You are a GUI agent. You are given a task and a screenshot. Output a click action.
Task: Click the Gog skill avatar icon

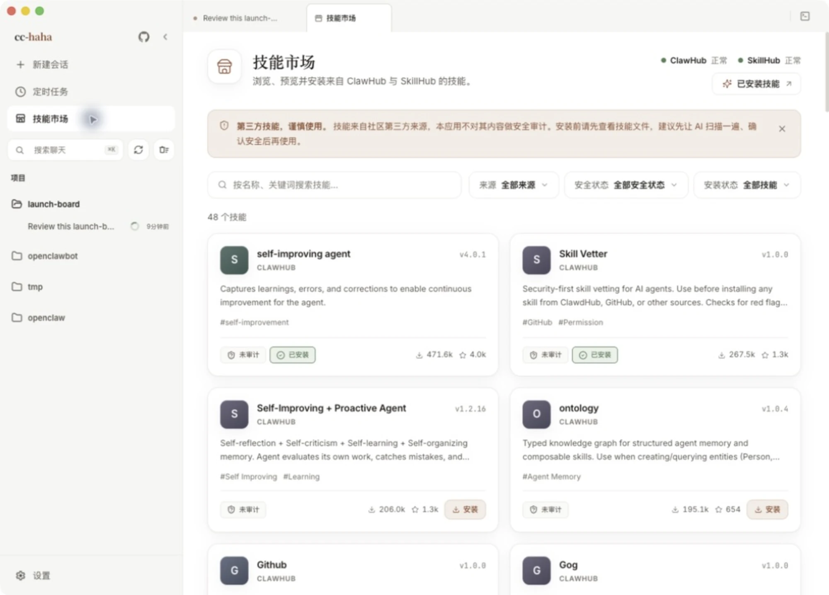pyautogui.click(x=536, y=571)
